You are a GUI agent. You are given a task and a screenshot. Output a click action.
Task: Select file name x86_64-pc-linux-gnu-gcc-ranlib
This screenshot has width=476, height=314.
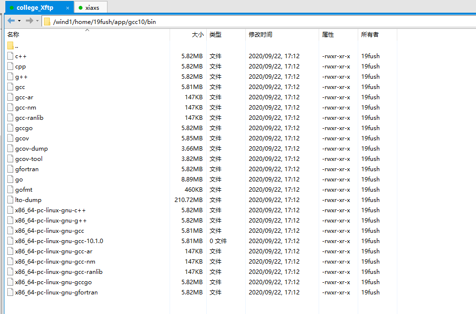[59, 272]
